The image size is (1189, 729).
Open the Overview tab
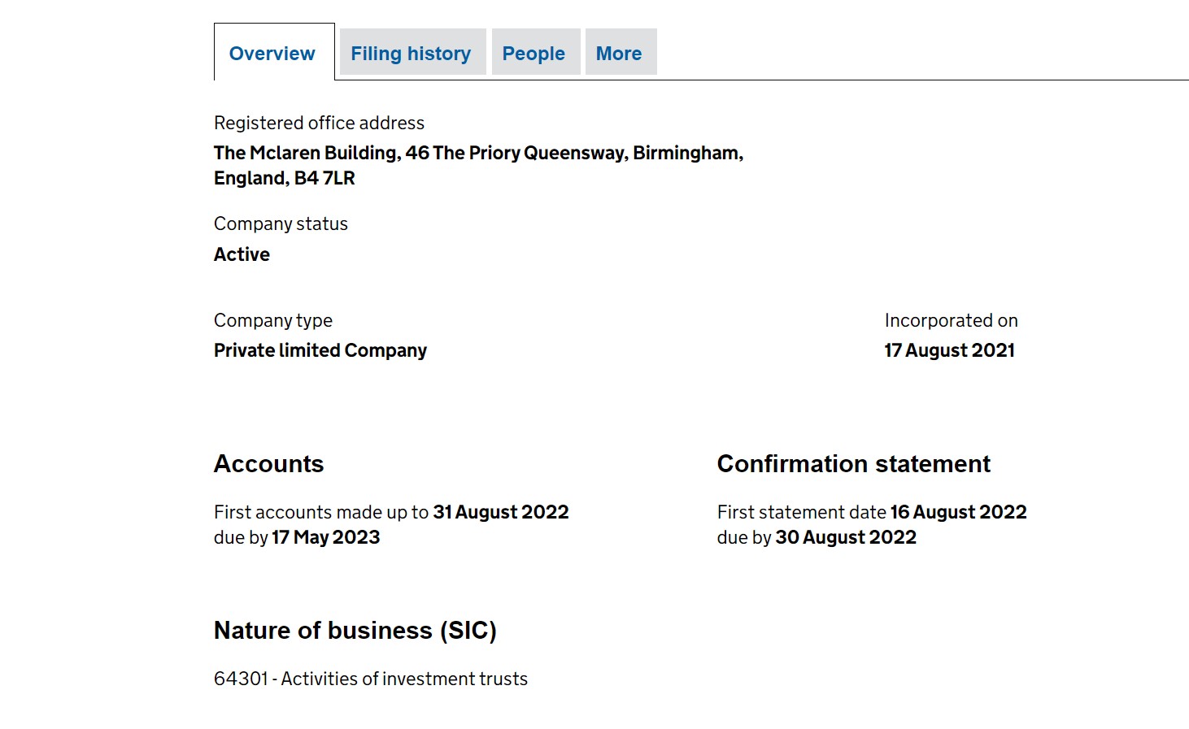click(272, 54)
